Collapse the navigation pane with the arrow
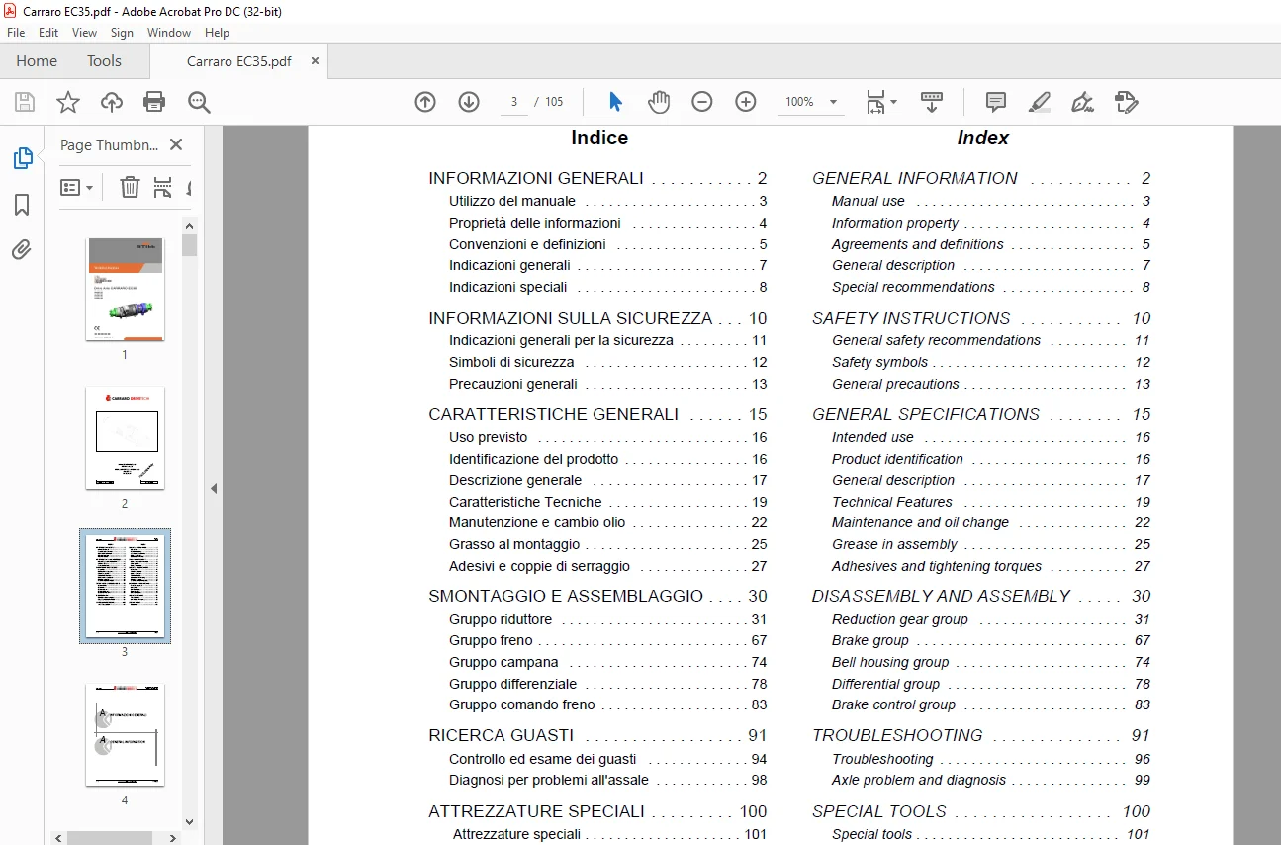The height and width of the screenshot is (845, 1281). click(x=213, y=488)
